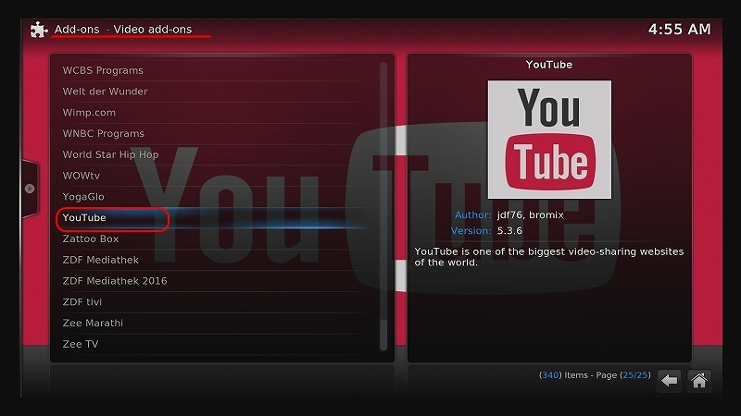Click the YouTube description text
This screenshot has height=416, width=741.
coord(548,257)
